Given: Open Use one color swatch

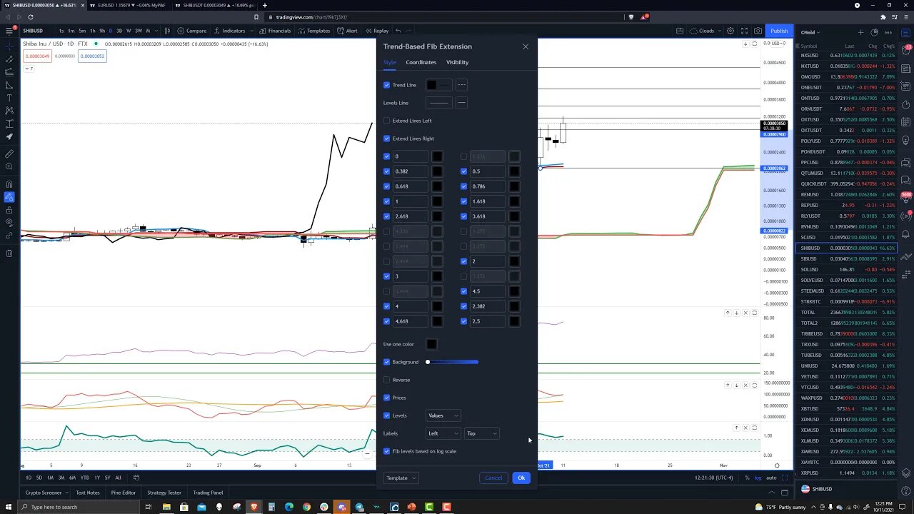Looking at the screenshot, I should click(431, 344).
